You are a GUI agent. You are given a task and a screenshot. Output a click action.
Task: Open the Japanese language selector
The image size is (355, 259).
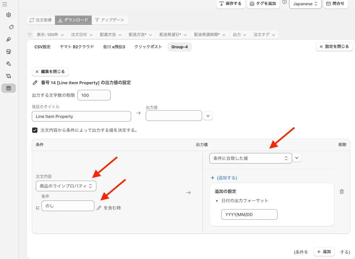tap(305, 4)
